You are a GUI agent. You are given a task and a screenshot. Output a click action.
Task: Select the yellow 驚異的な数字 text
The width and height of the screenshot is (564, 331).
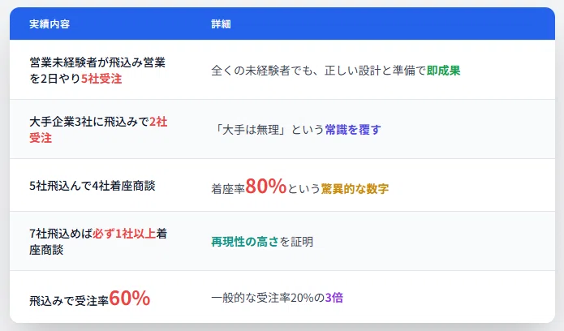coord(355,188)
